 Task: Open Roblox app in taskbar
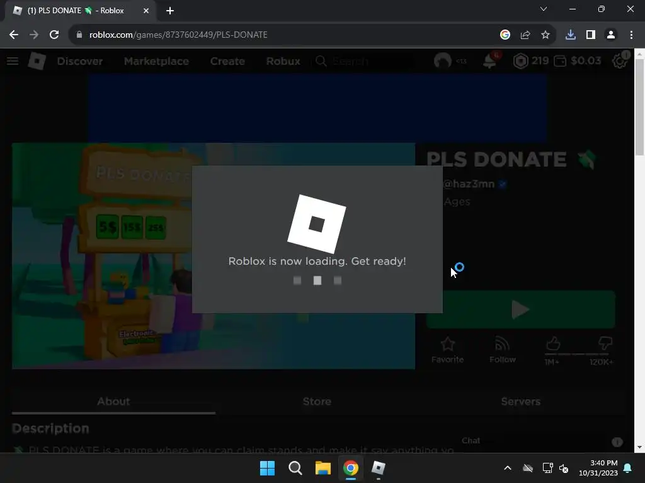[x=378, y=468]
